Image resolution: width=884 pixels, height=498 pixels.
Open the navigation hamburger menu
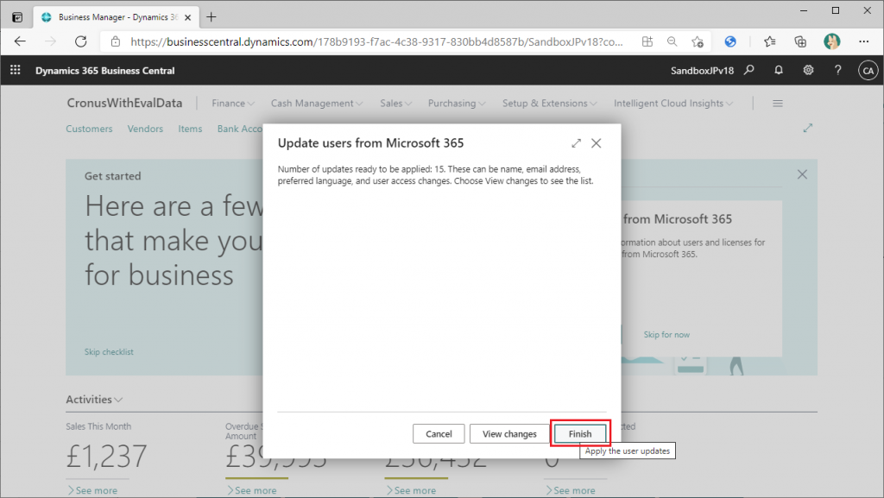click(x=778, y=104)
